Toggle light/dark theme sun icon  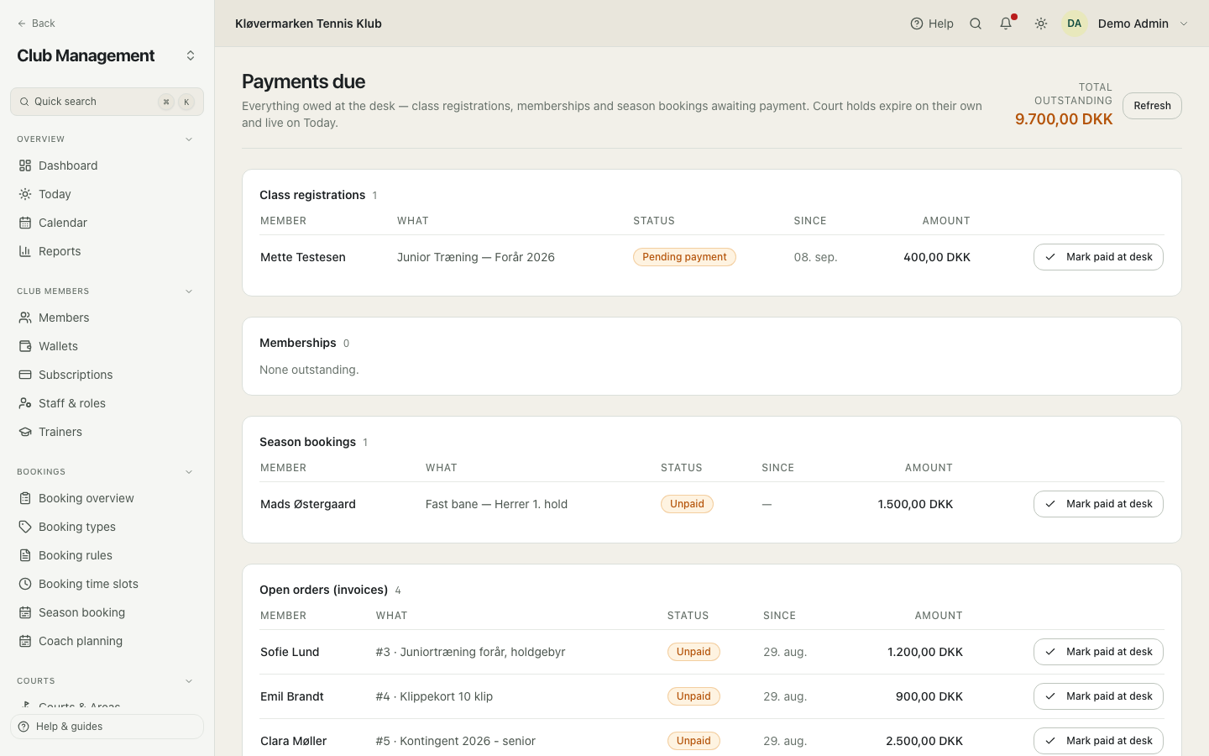tap(1041, 24)
